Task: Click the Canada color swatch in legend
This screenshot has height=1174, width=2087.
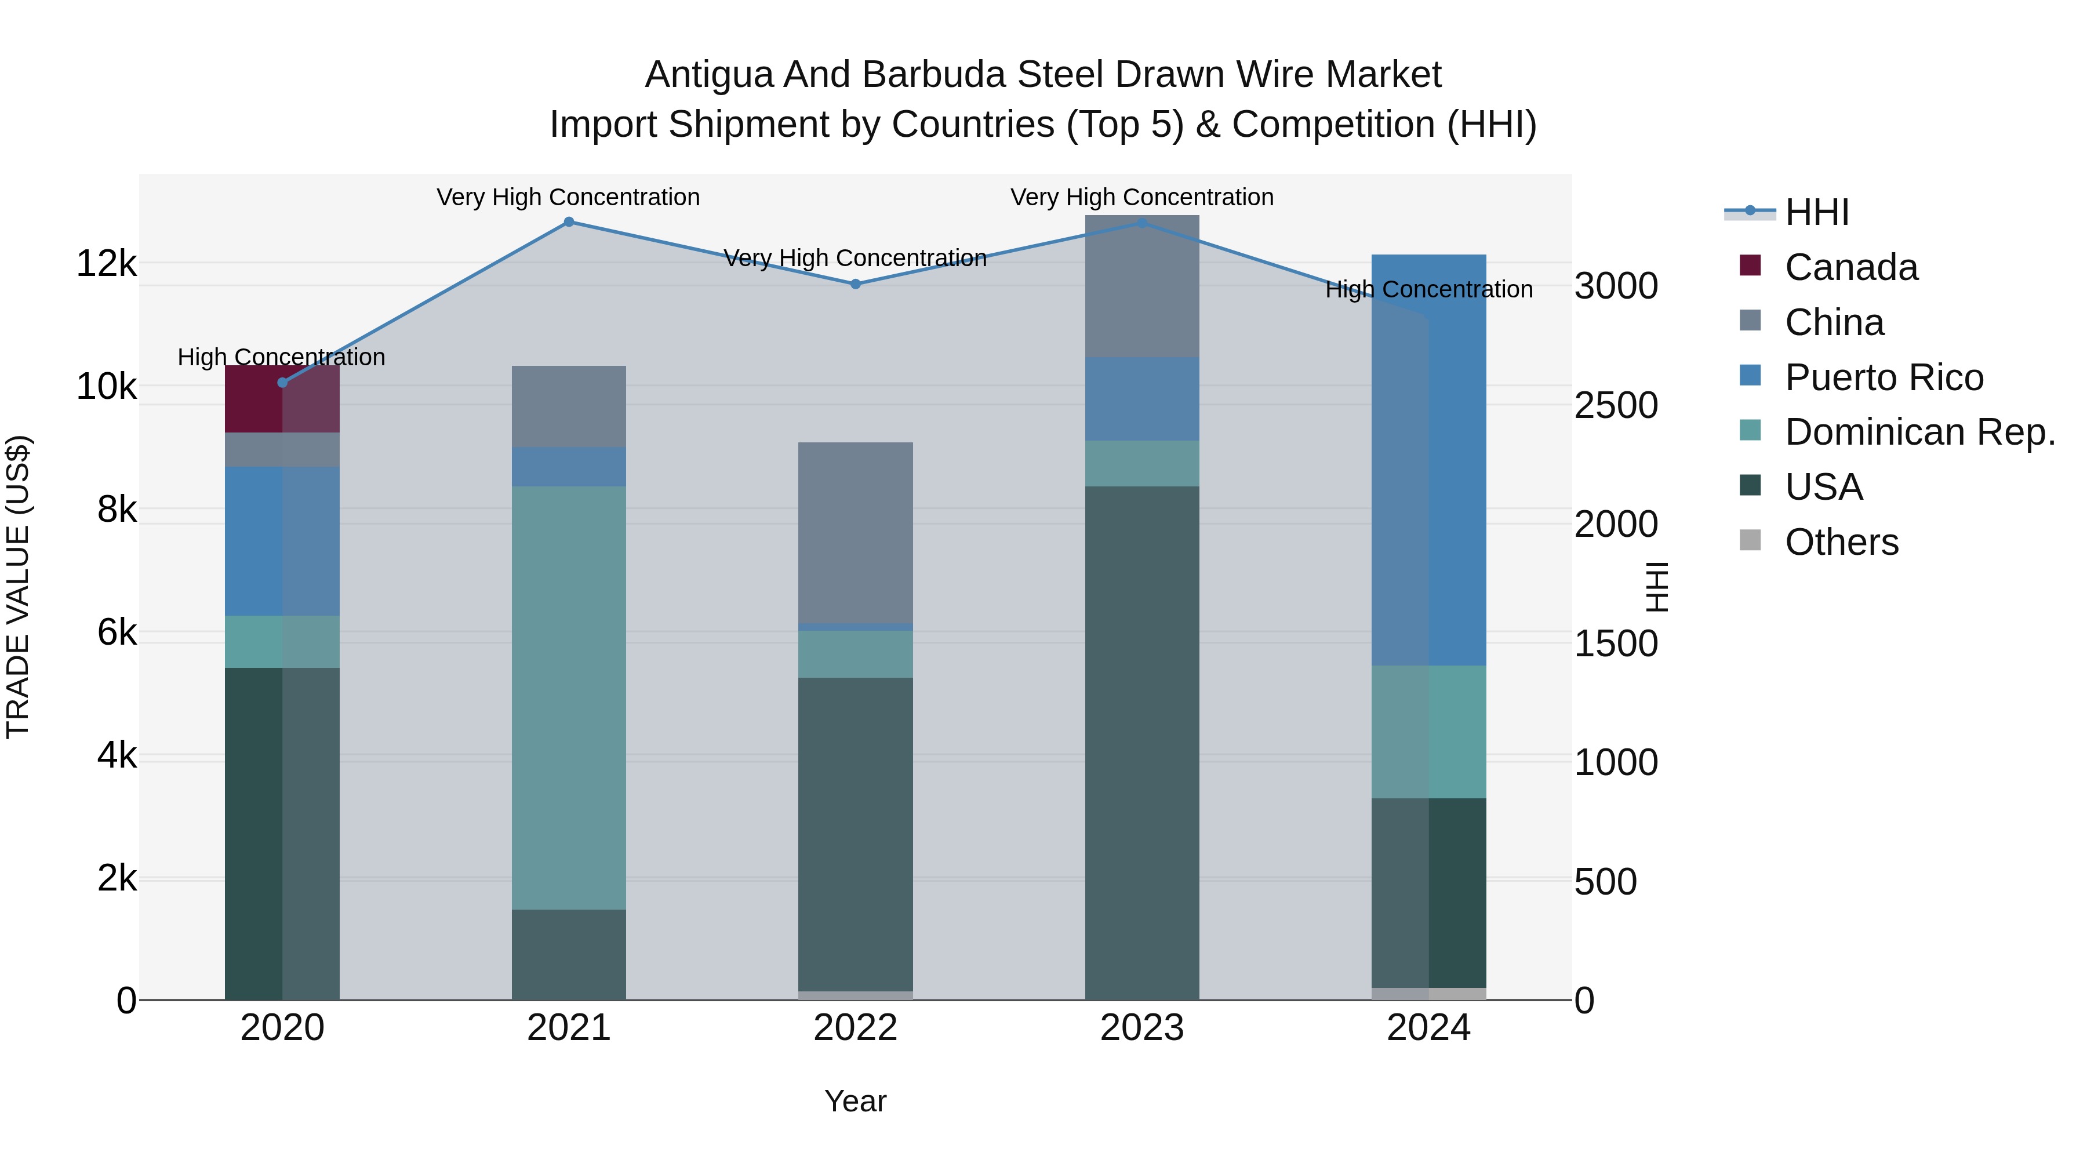Action: 1750,266
